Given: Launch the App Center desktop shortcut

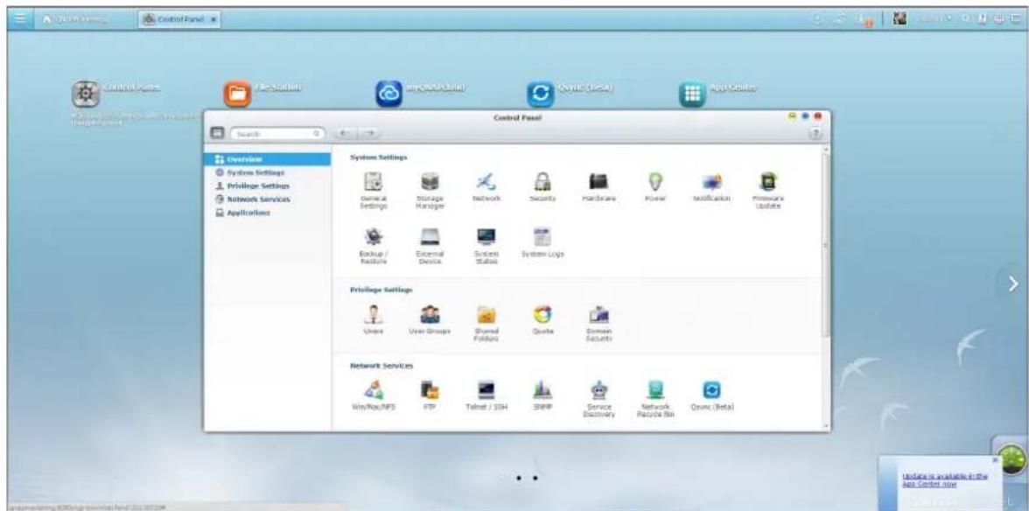Looking at the screenshot, I should (691, 94).
